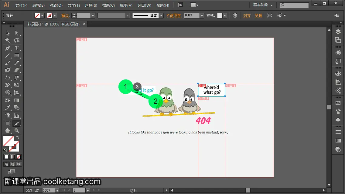Viewport: 345px width, 194px height.
Task: Set paint mode to None
Action: coord(19,157)
